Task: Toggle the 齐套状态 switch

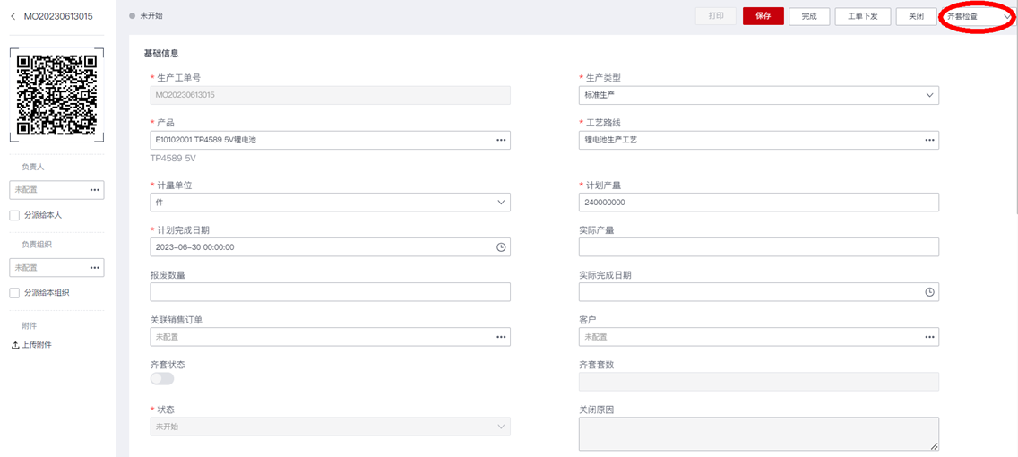Action: [162, 379]
